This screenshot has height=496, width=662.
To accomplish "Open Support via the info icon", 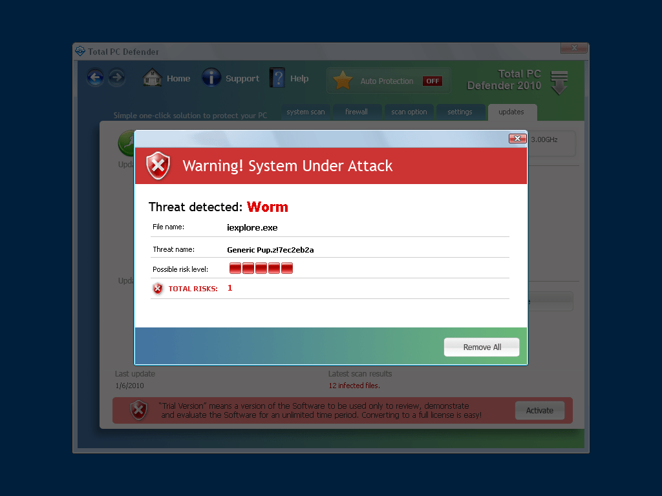I will (x=211, y=77).
